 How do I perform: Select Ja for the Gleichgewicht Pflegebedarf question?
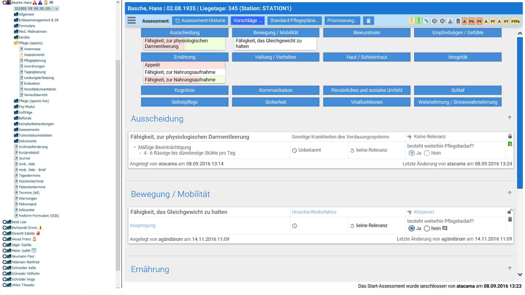pos(412,228)
